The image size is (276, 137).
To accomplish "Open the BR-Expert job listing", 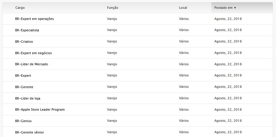I will pyautogui.click(x=23, y=76).
